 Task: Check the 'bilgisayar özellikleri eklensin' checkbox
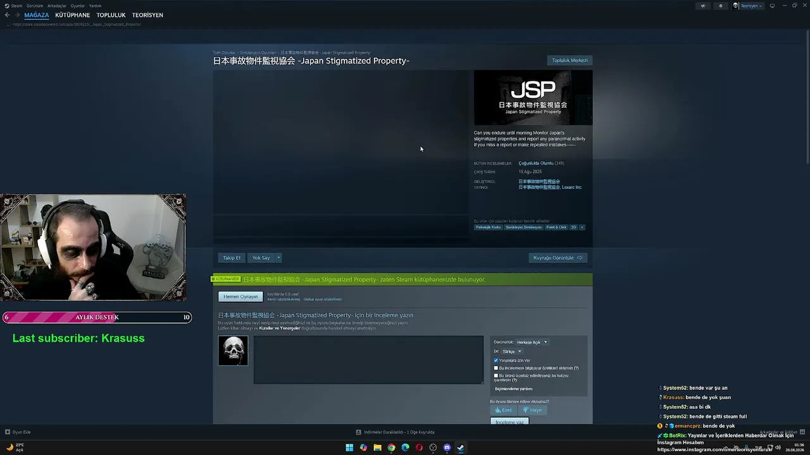(x=496, y=368)
